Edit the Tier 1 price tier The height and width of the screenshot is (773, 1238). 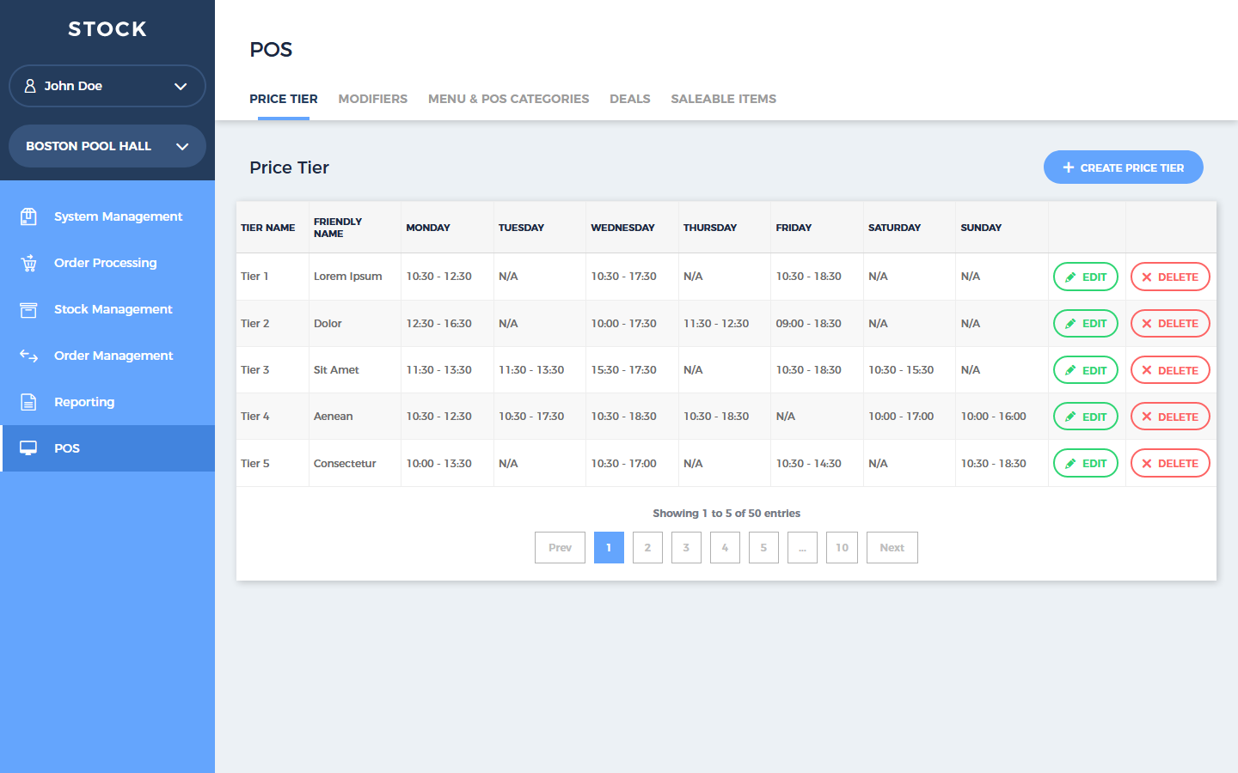pos(1085,277)
